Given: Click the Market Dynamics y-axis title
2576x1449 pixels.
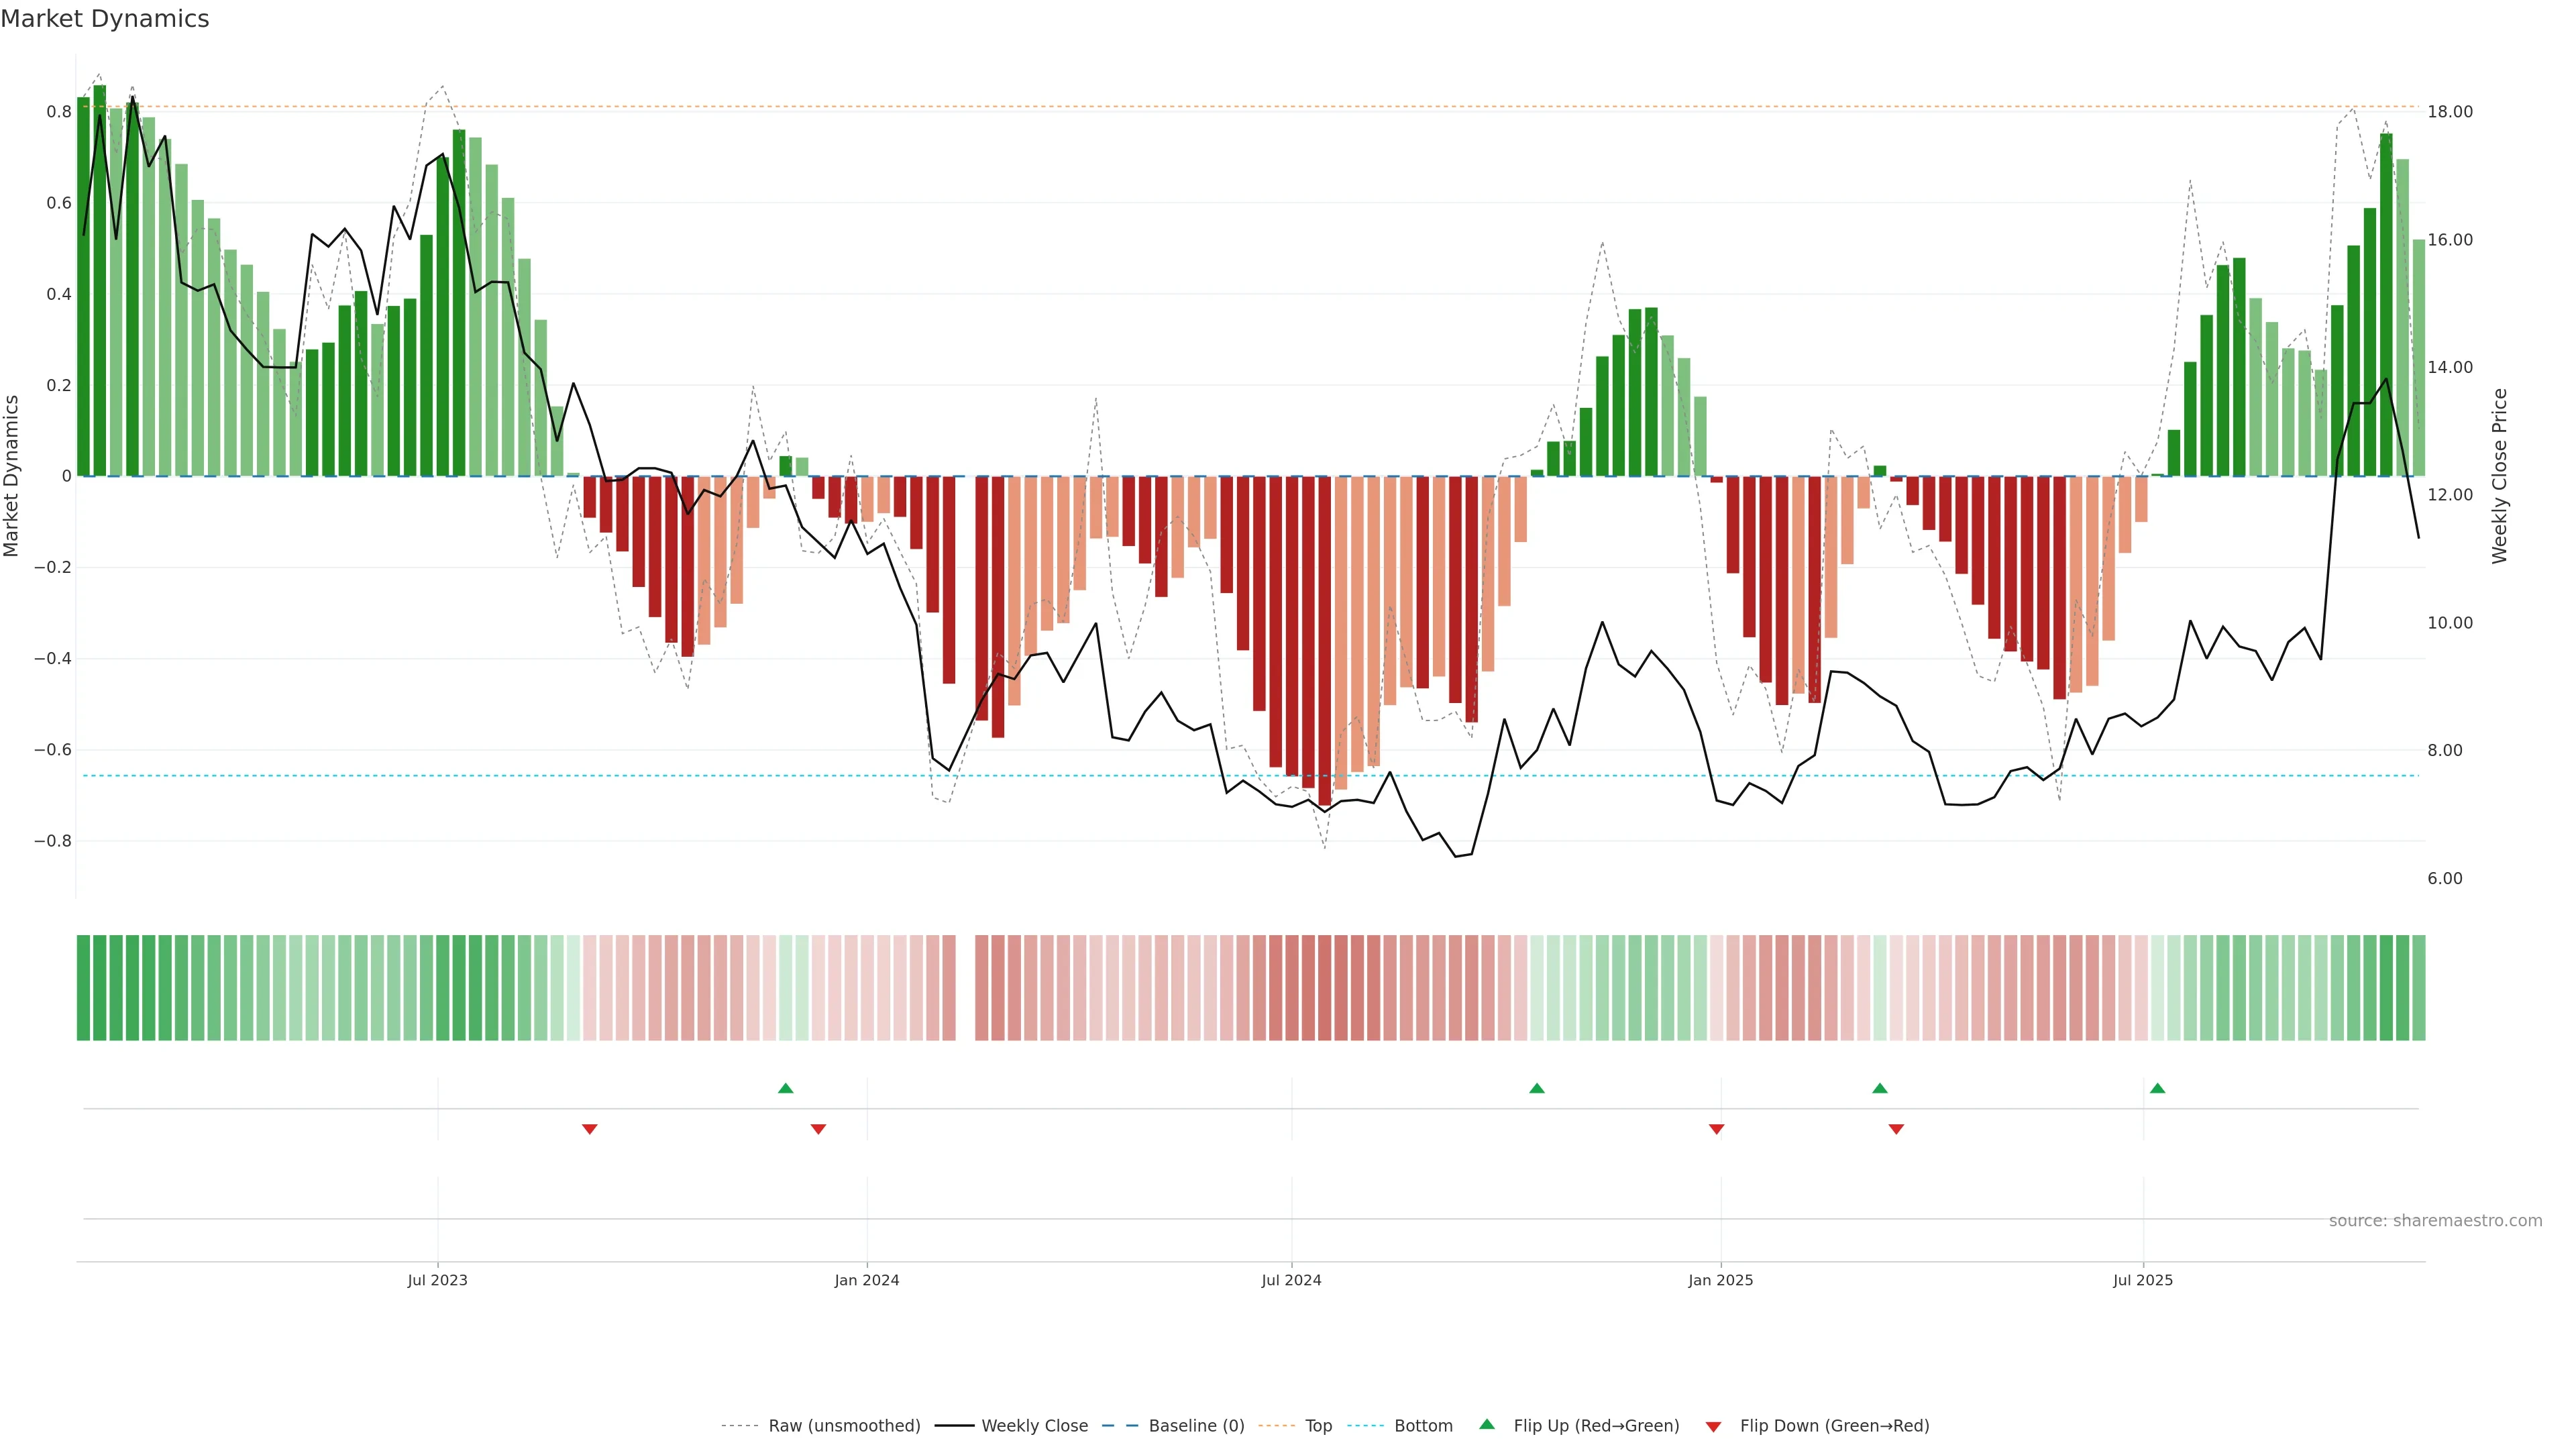Looking at the screenshot, I should (12, 476).
